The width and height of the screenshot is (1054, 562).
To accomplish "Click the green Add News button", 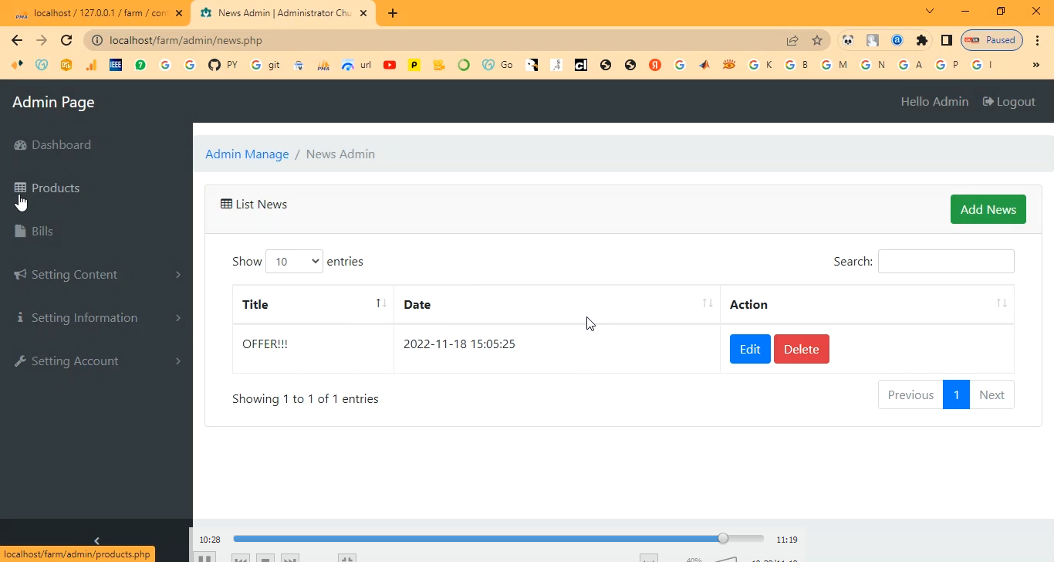I will pyautogui.click(x=988, y=209).
